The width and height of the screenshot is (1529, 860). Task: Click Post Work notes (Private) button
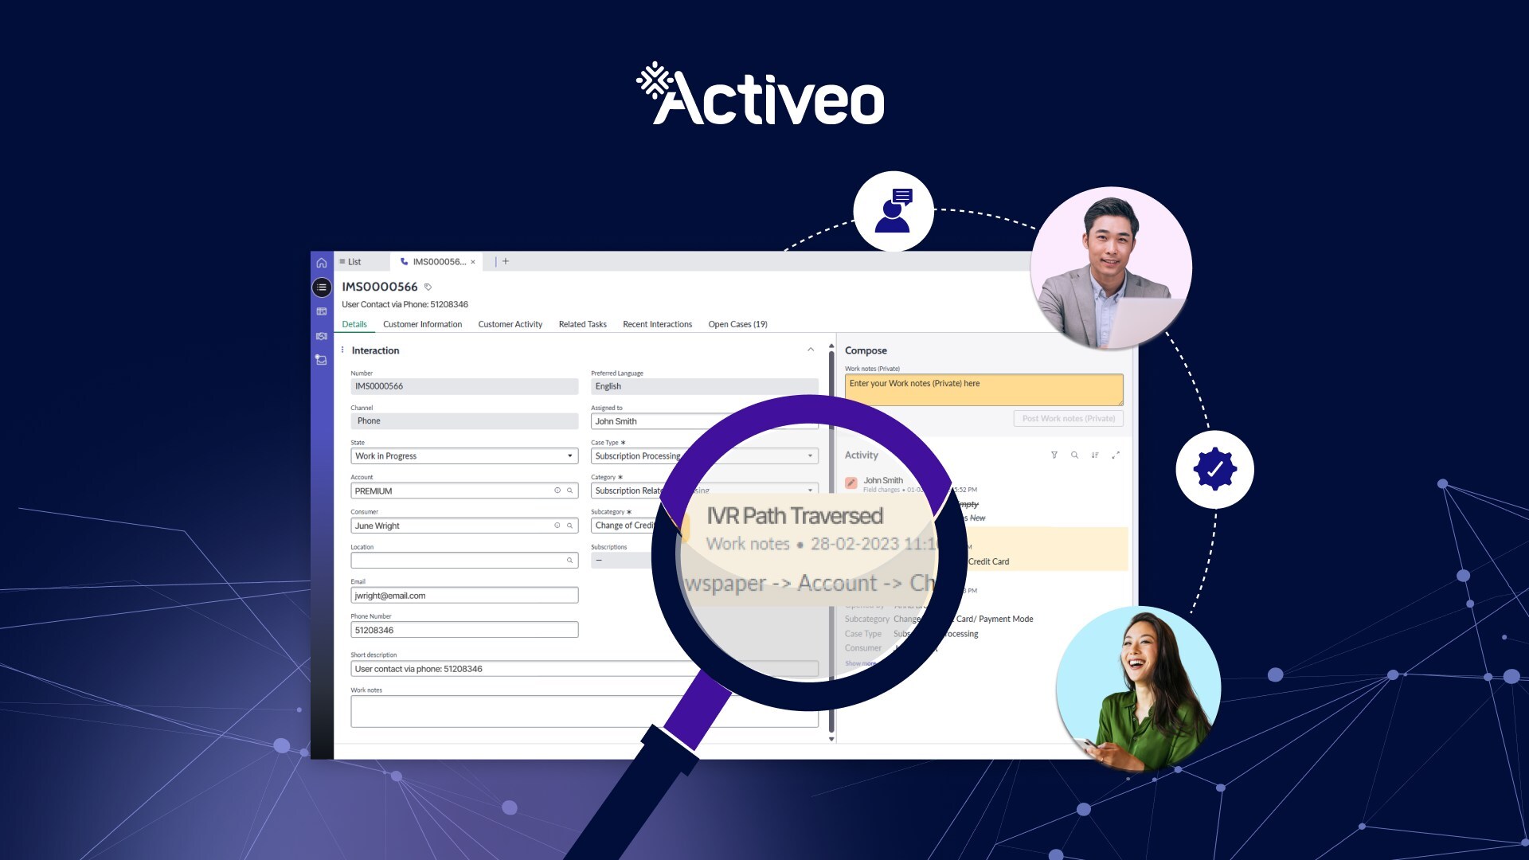[1069, 419]
